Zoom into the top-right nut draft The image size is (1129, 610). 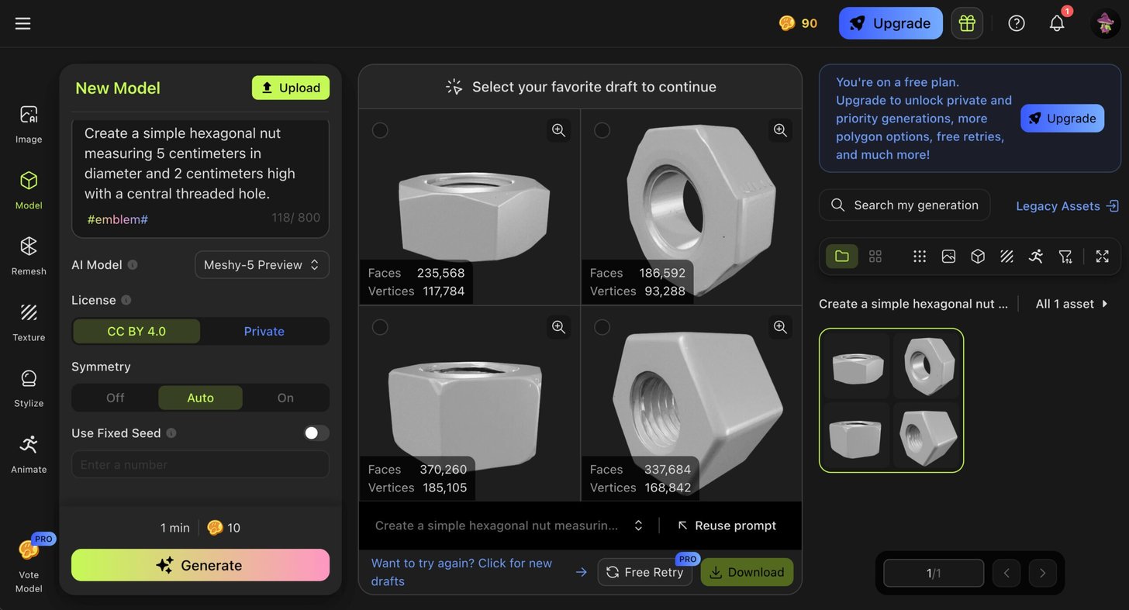[780, 130]
